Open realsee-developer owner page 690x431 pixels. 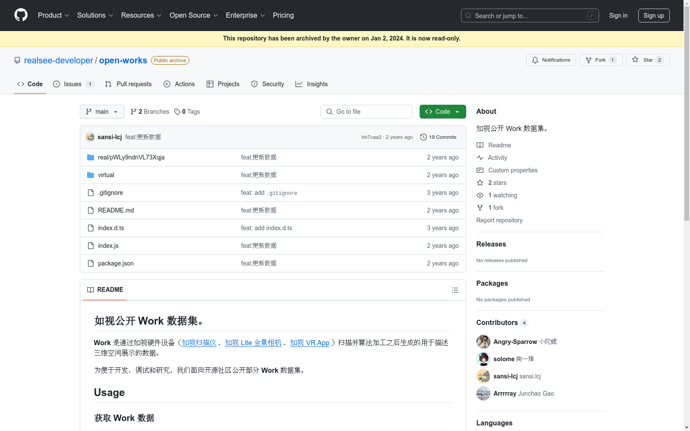point(59,60)
